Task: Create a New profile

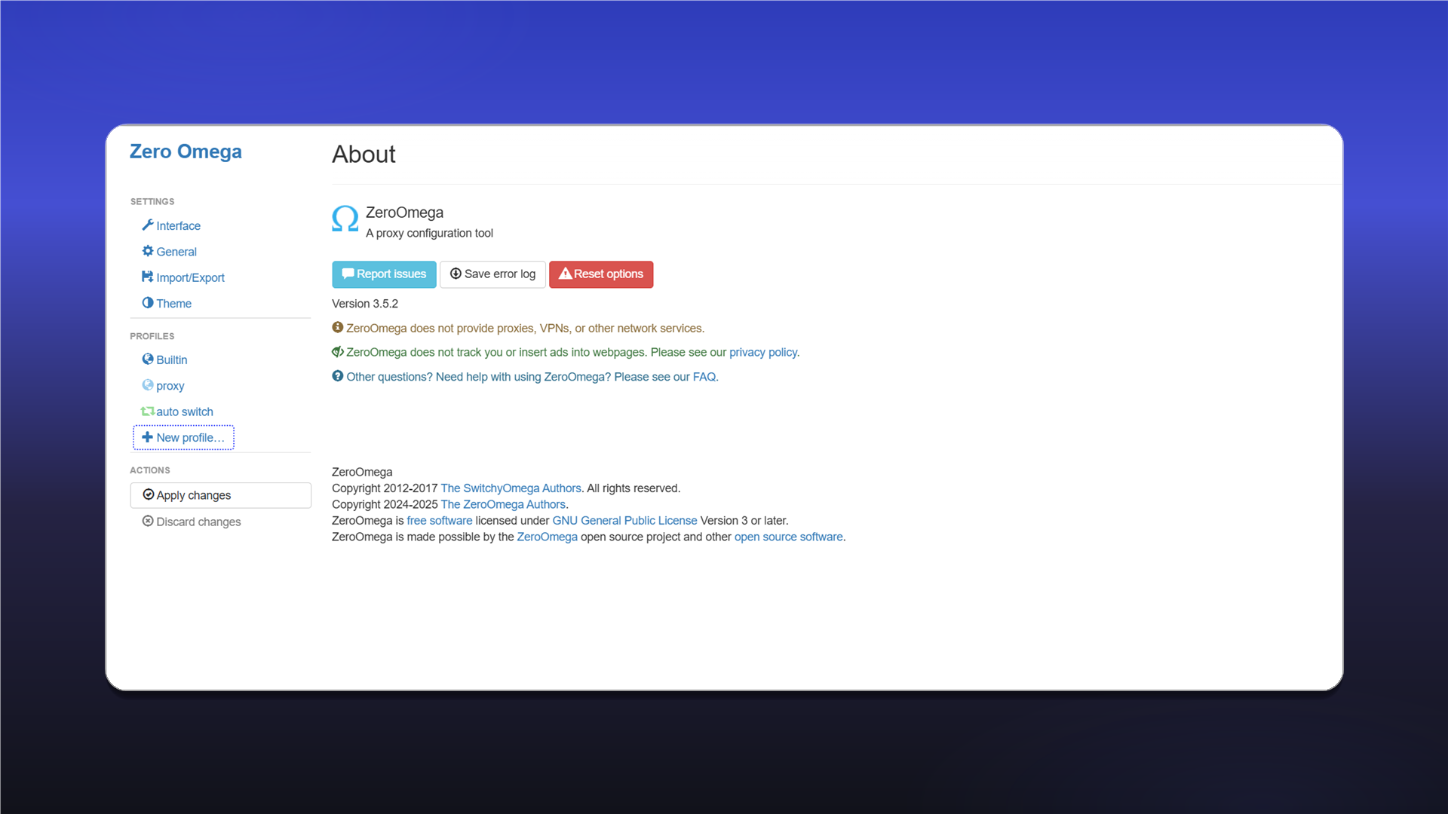Action: point(184,438)
